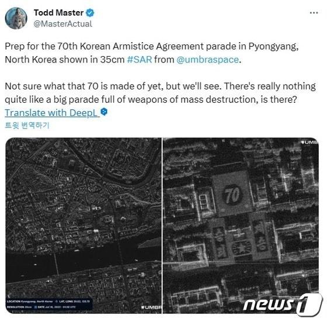Open the left Pyongyang SAR overview image
Image resolution: width=327 pixels, height=322 pixels.
[x=84, y=226]
